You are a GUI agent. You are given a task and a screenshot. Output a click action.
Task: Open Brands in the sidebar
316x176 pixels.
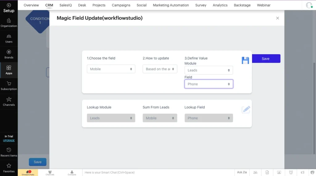coord(9,54)
